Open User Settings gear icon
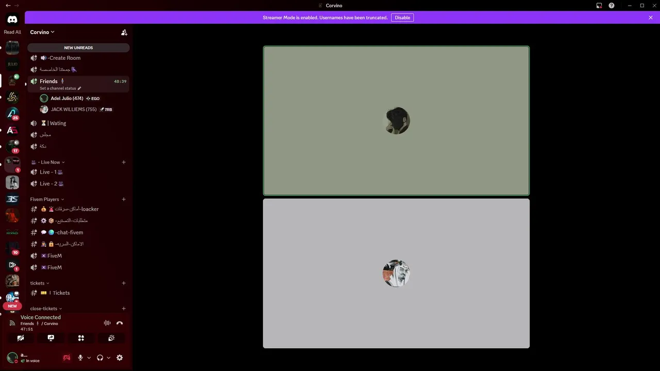This screenshot has height=371, width=660. [x=120, y=358]
